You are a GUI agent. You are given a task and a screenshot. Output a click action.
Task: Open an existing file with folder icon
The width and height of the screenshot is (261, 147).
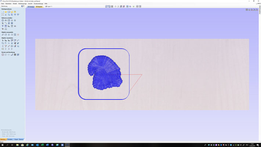[x=6, y=12]
